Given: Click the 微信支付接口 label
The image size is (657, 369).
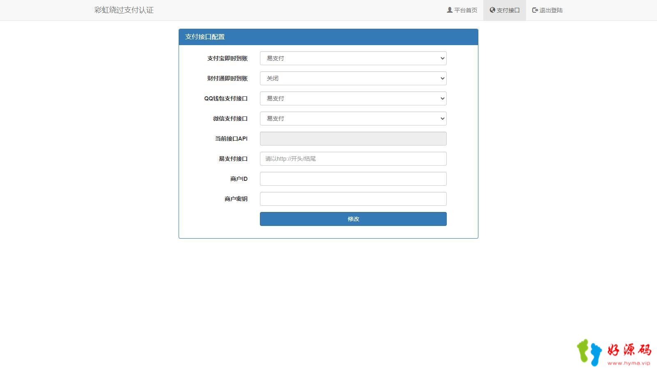Looking at the screenshot, I should pos(230,118).
